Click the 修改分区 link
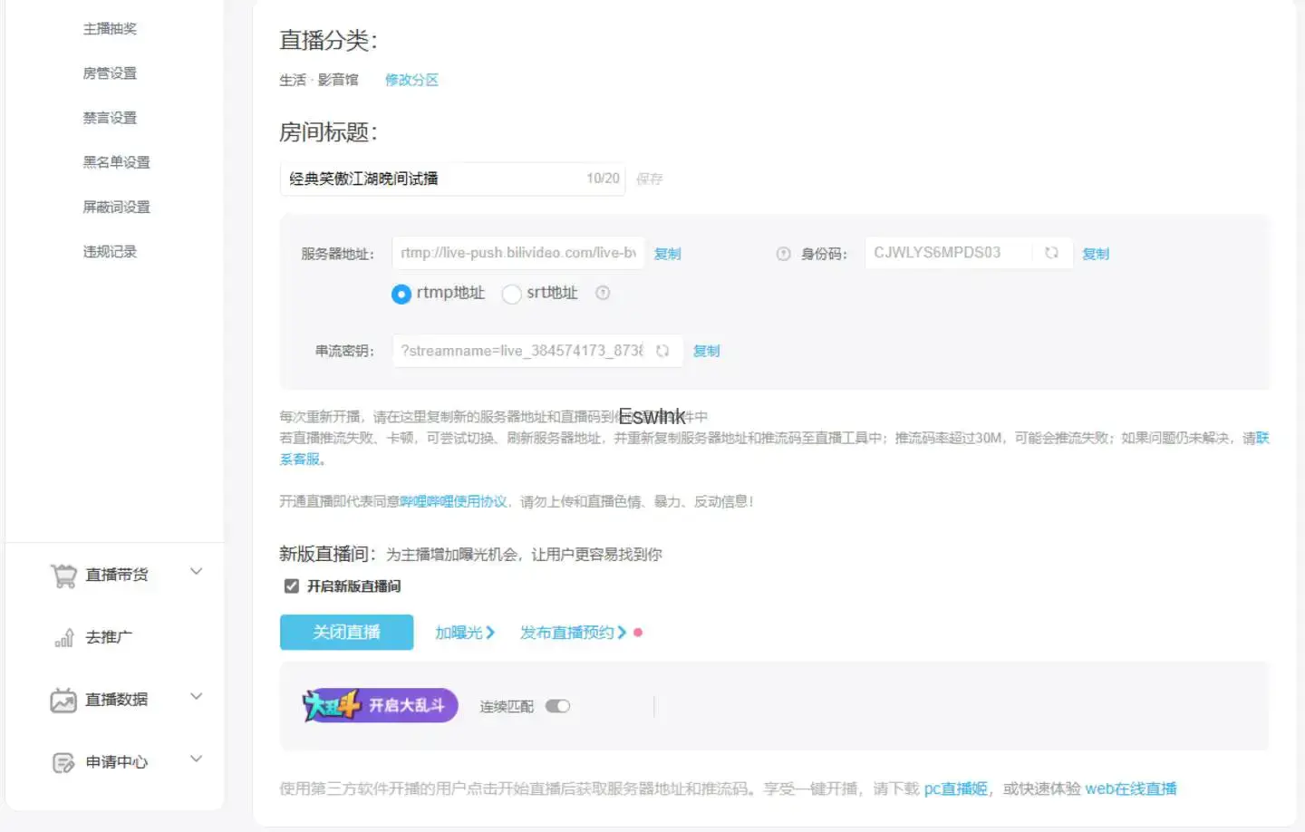 coord(411,80)
